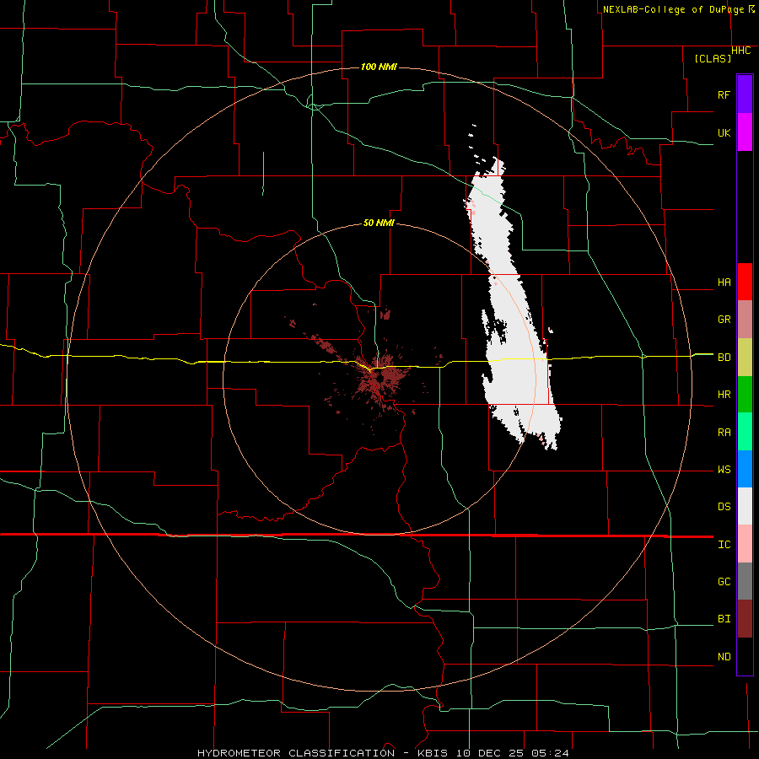Click the DS legend label
The width and height of the screenshot is (759, 759).
click(724, 507)
